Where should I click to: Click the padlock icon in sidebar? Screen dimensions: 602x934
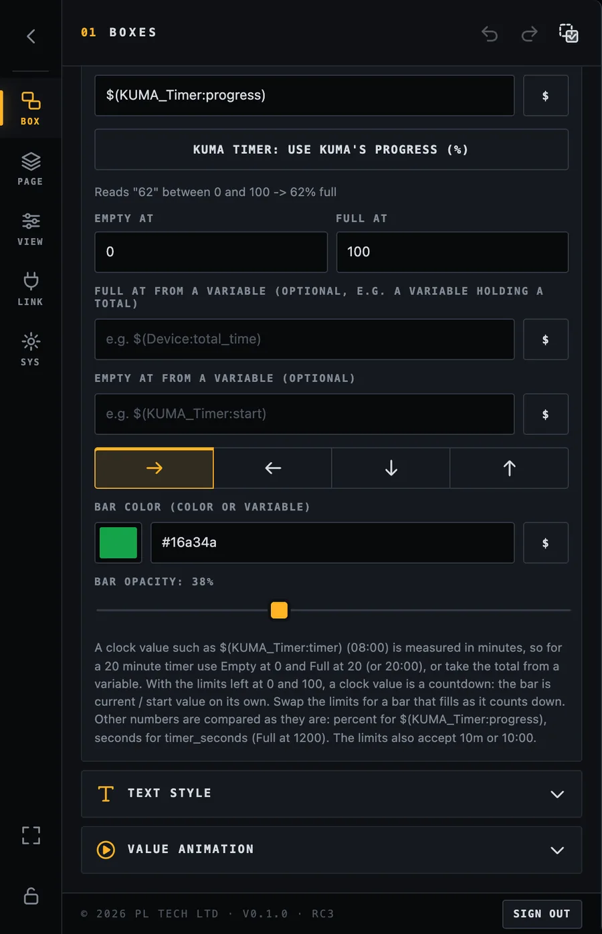click(31, 896)
